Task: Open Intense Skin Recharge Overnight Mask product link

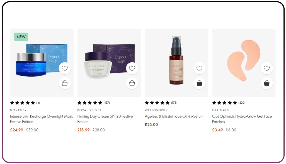Action: [42, 119]
